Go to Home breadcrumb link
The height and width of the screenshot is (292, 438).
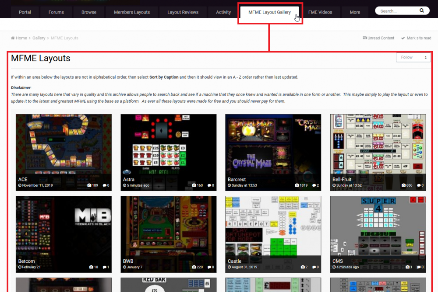pyautogui.click(x=21, y=38)
